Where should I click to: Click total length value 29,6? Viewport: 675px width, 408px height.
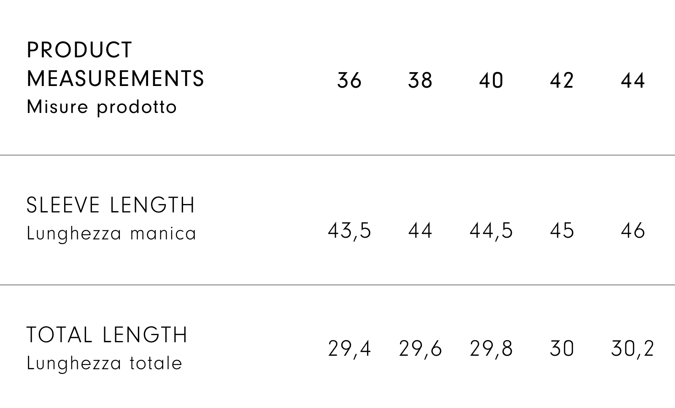pos(420,349)
